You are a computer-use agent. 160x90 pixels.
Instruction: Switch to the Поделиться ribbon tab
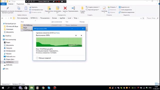click(x=20, y=4)
